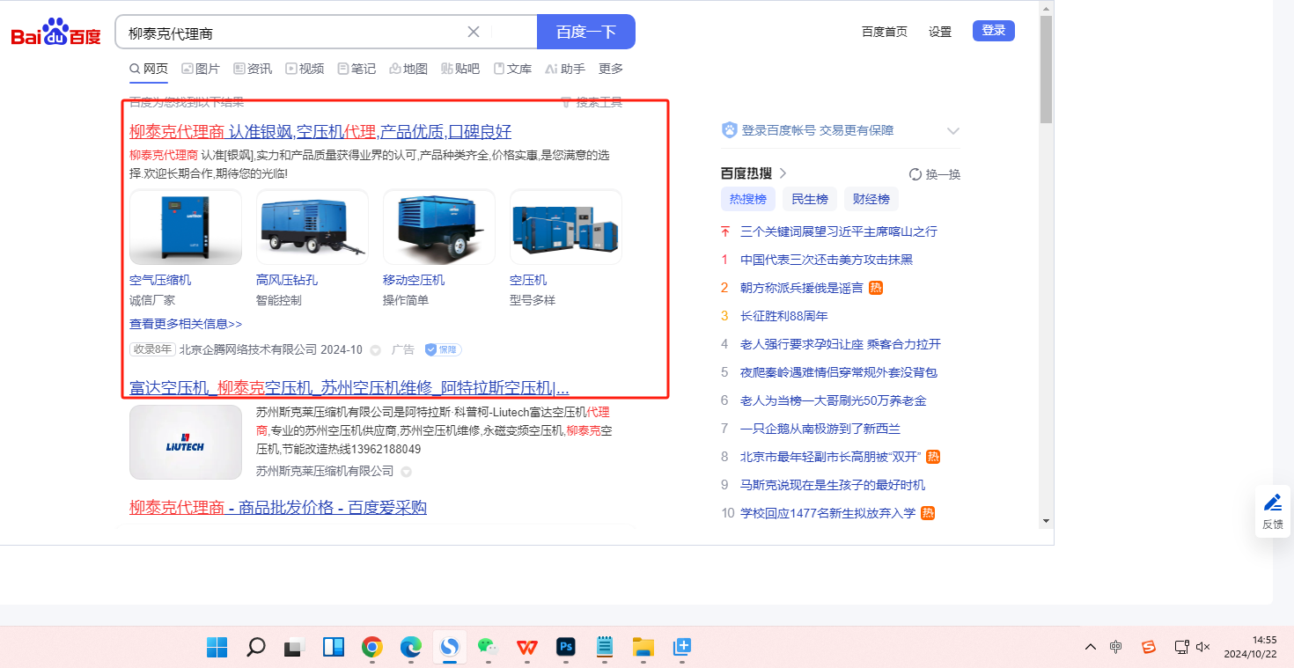Viewport: 1294px width, 668px height.
Task: Select the 网页 search tab
Action: coord(149,69)
